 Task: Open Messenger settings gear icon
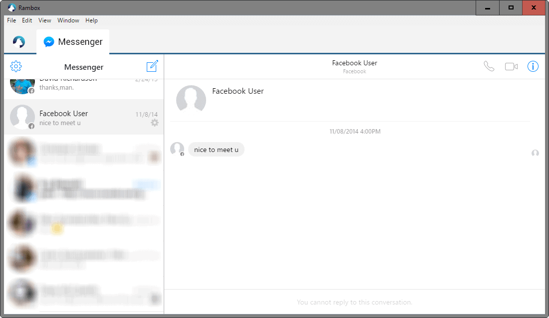point(16,66)
